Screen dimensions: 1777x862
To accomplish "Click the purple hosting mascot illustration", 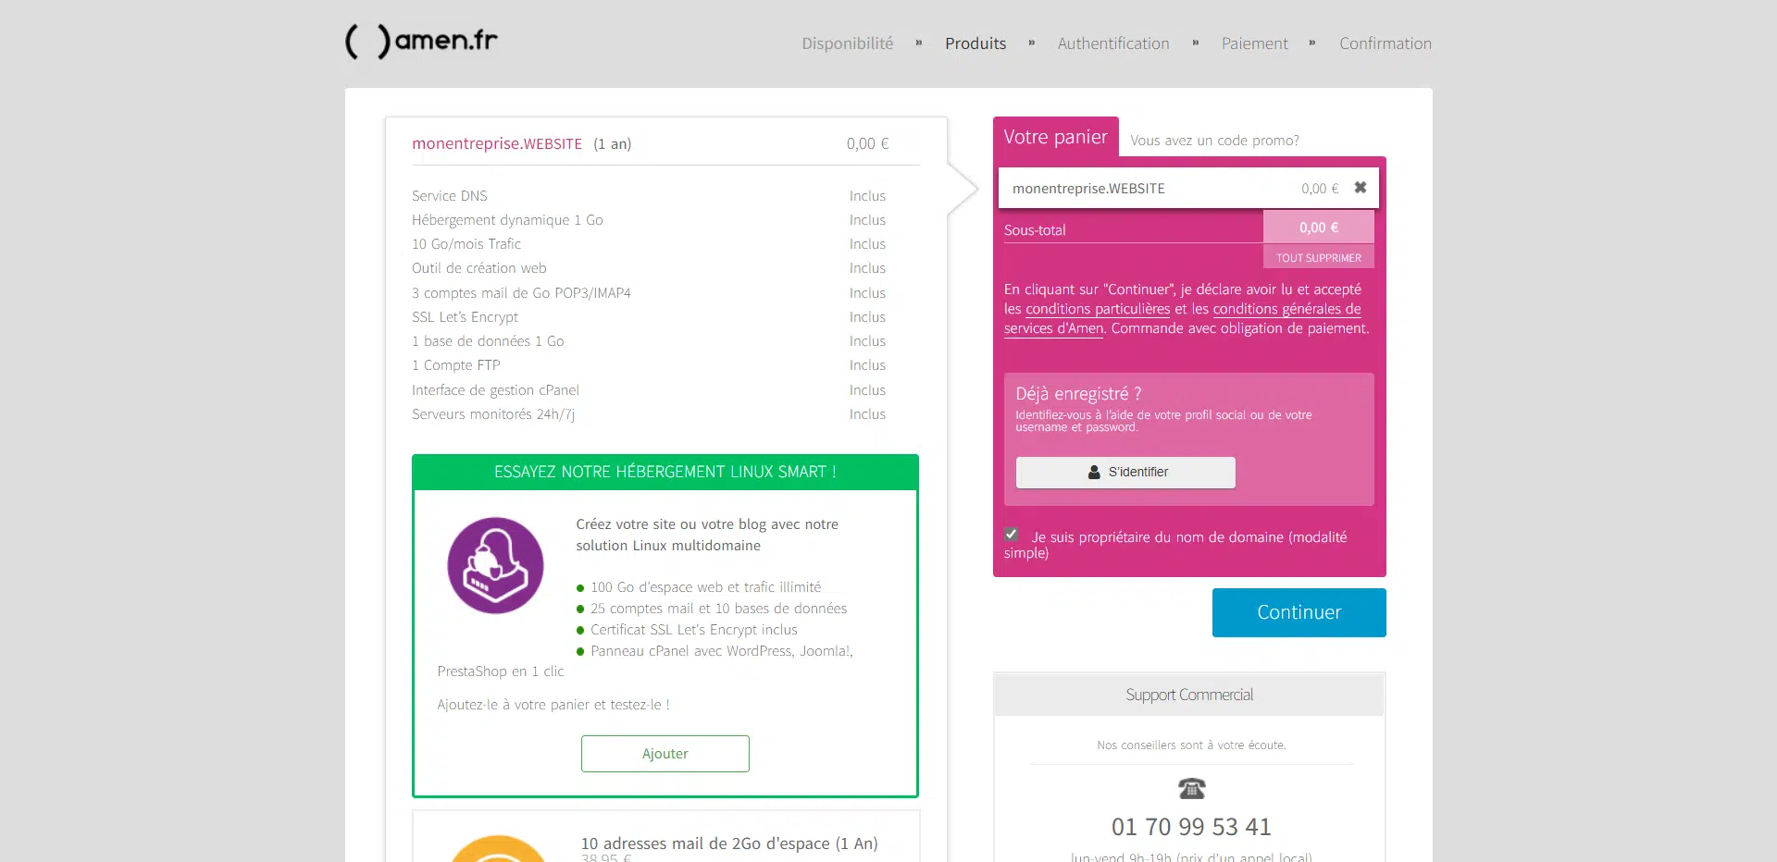I will [x=494, y=566].
